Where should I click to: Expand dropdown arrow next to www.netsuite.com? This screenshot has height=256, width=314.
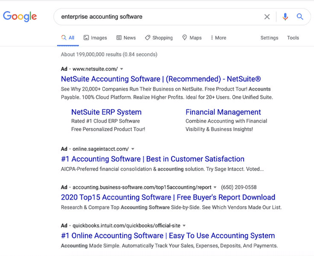(x=122, y=69)
